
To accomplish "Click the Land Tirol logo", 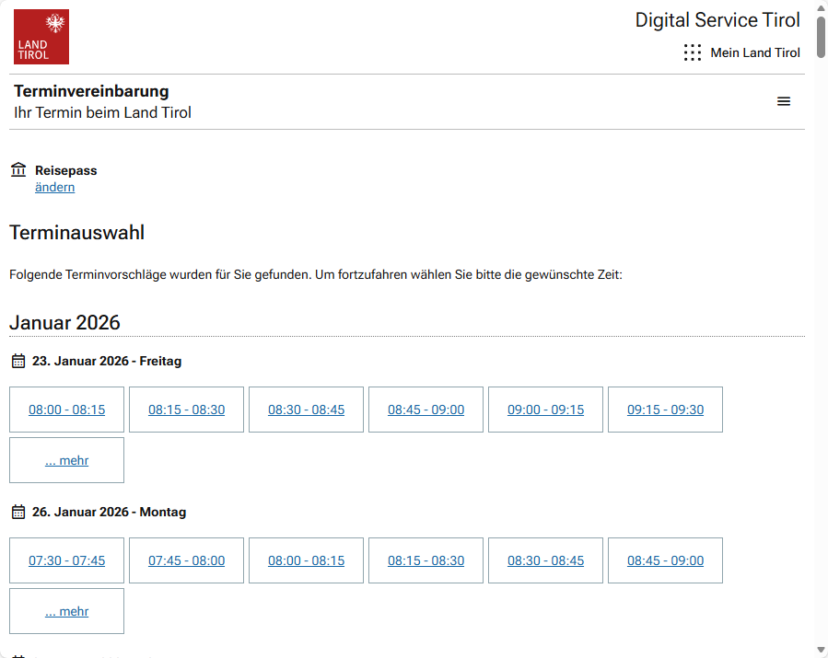I will [41, 37].
